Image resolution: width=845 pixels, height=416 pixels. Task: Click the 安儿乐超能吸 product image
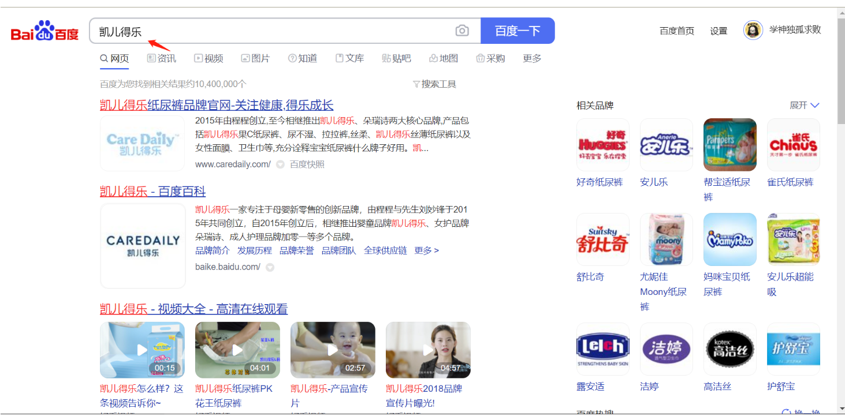(x=794, y=239)
